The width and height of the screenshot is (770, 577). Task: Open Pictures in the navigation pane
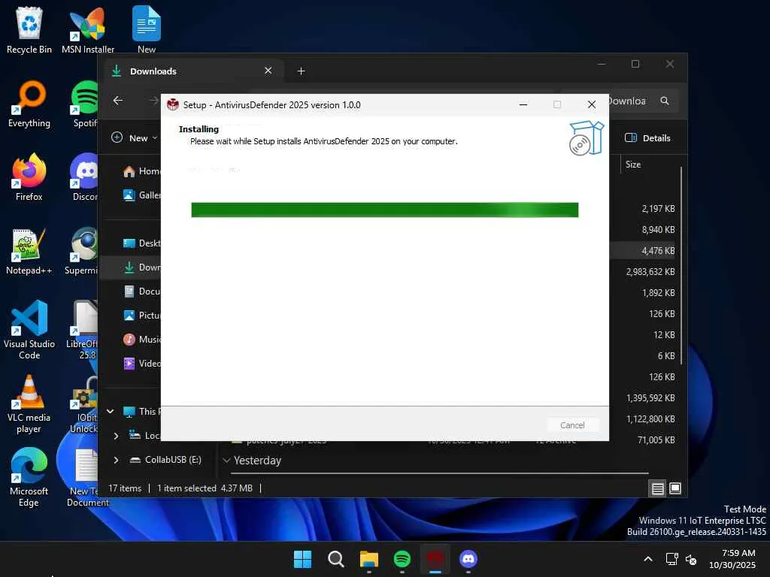141,316
